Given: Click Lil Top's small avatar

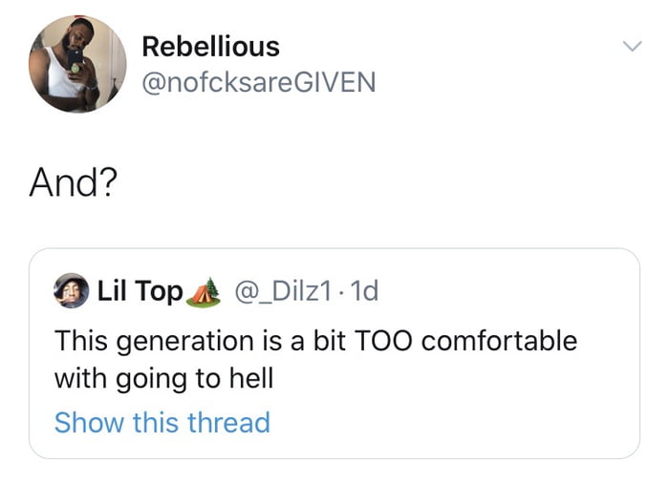Looking at the screenshot, I should (x=71, y=291).
